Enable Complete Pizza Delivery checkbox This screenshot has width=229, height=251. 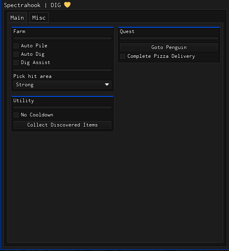coord(122,56)
